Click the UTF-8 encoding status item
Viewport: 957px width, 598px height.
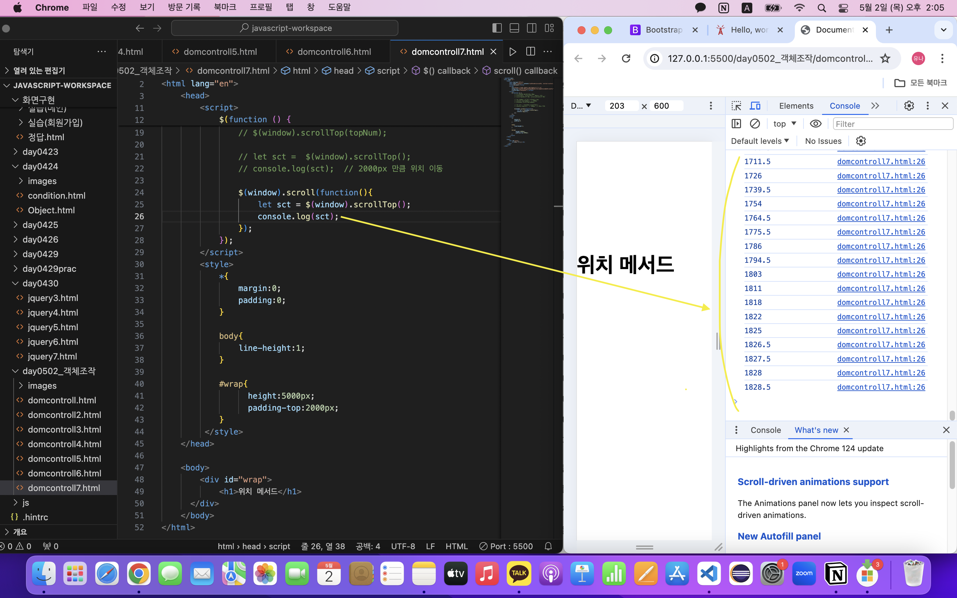(403, 546)
